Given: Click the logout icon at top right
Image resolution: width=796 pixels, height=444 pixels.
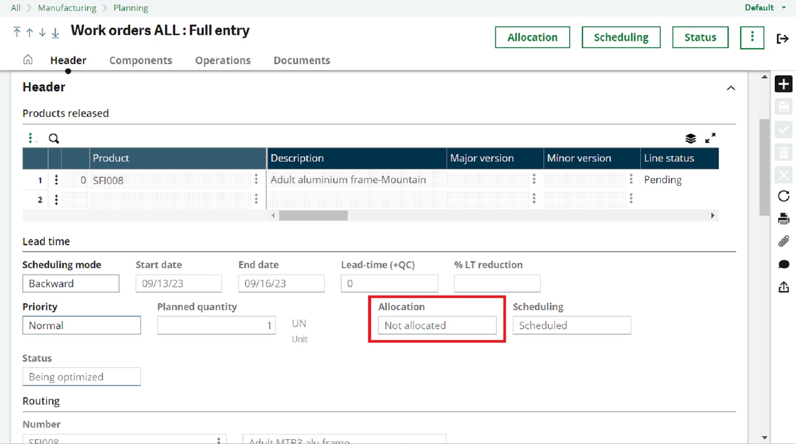Looking at the screenshot, I should tap(783, 39).
